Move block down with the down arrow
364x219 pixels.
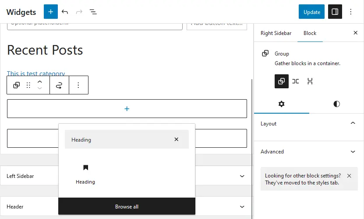coord(40,88)
